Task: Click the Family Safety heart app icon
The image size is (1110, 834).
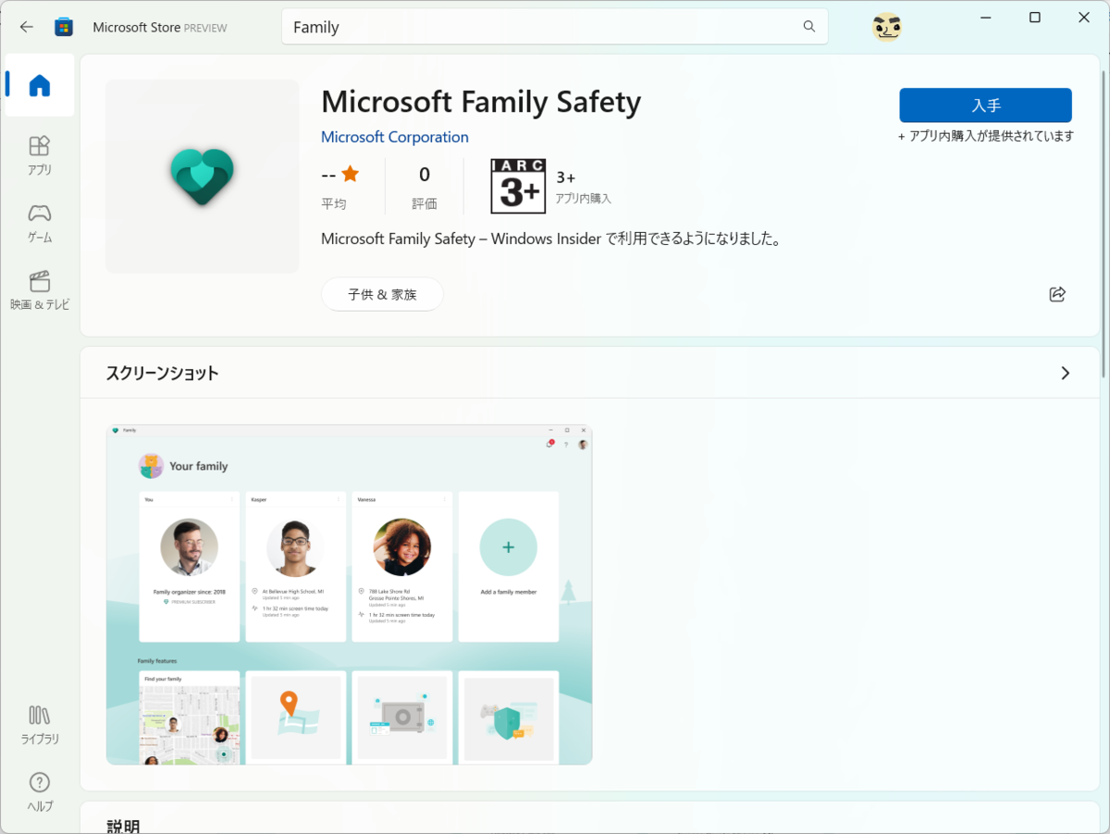Action: pos(203,176)
